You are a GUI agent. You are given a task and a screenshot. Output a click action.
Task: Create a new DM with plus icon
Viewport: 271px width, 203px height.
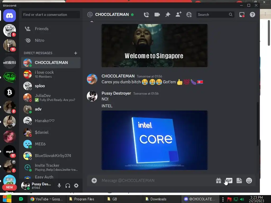tap(75, 53)
